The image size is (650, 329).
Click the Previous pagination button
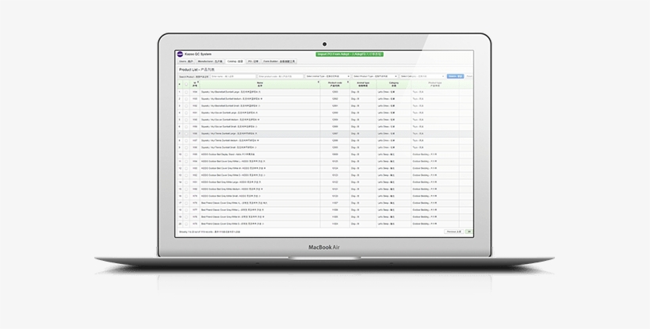click(453, 231)
